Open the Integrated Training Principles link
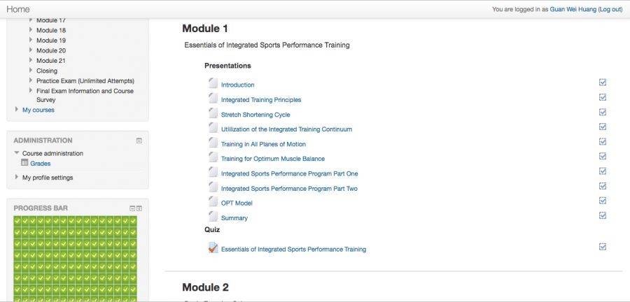The height and width of the screenshot is (302, 630). point(260,100)
